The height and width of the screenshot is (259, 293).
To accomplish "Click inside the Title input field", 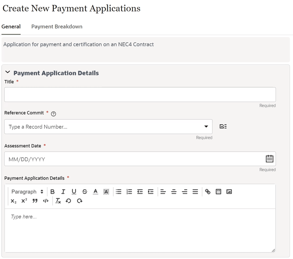I will pyautogui.click(x=140, y=94).
